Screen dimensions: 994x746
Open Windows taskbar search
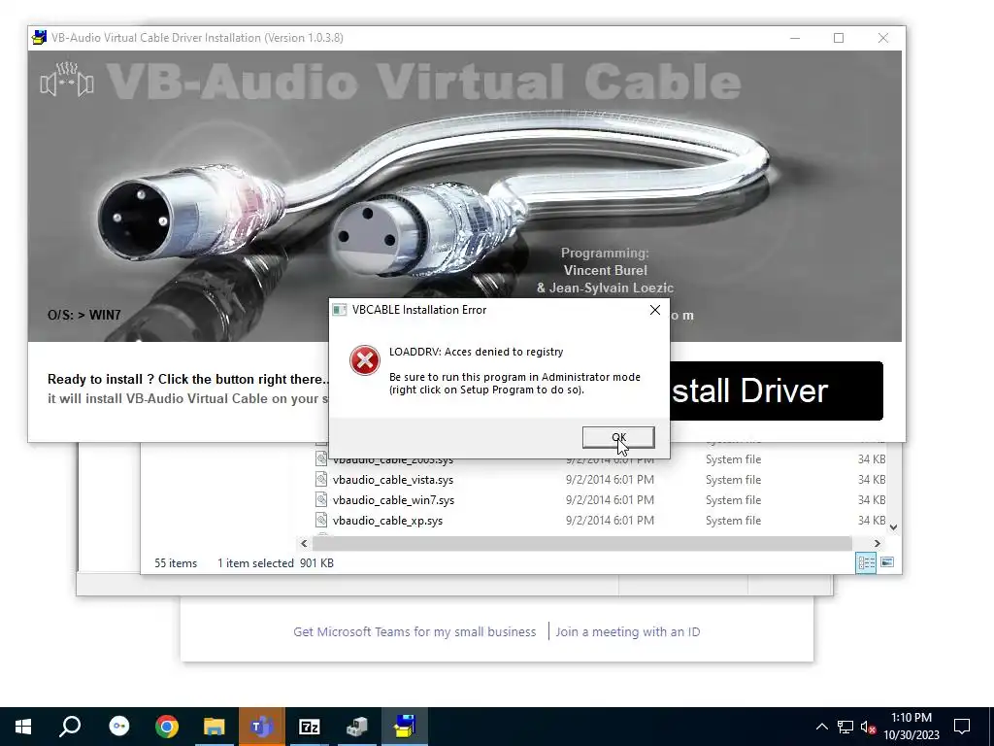tap(70, 727)
